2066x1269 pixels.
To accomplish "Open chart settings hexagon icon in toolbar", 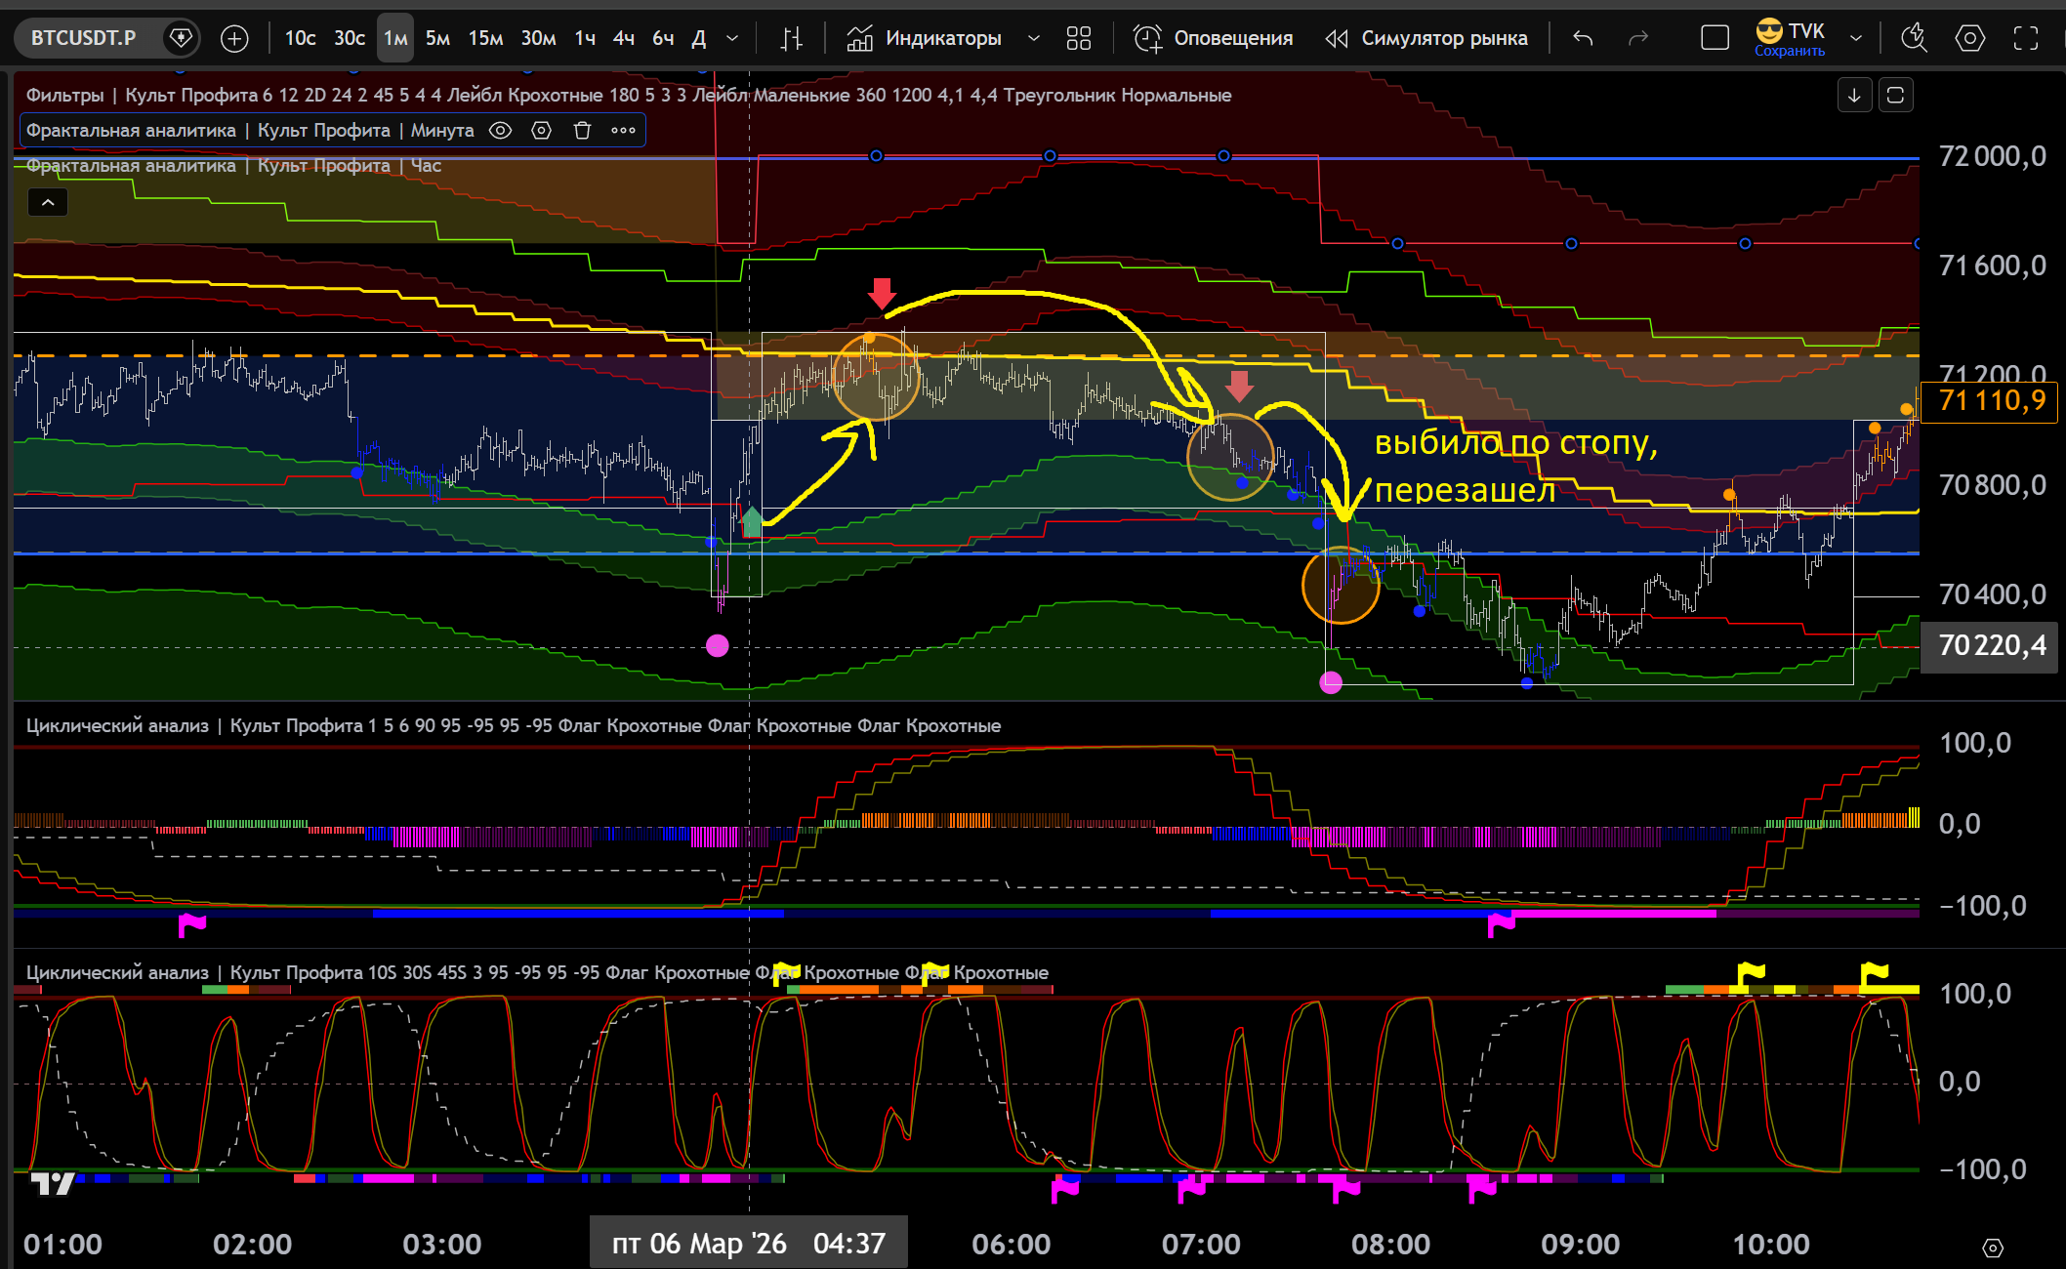I will point(1969,38).
